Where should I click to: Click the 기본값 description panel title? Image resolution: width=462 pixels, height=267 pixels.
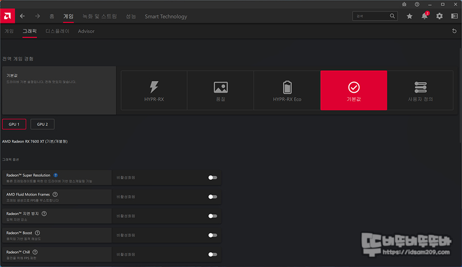[12, 75]
